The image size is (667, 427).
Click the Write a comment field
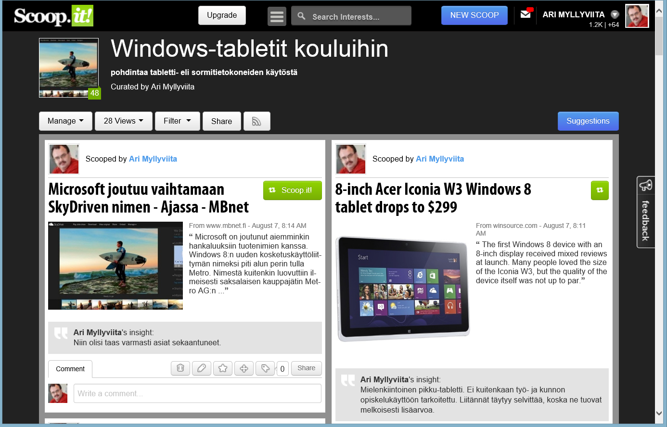tap(197, 393)
